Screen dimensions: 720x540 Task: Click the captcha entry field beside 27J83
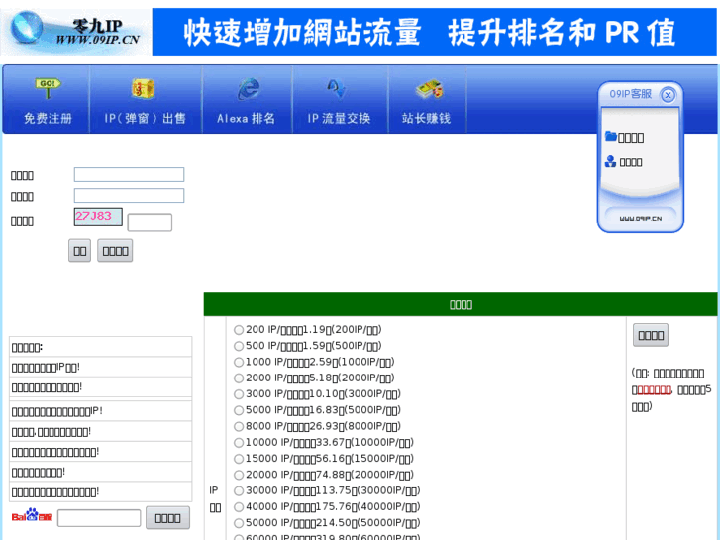pos(150,222)
